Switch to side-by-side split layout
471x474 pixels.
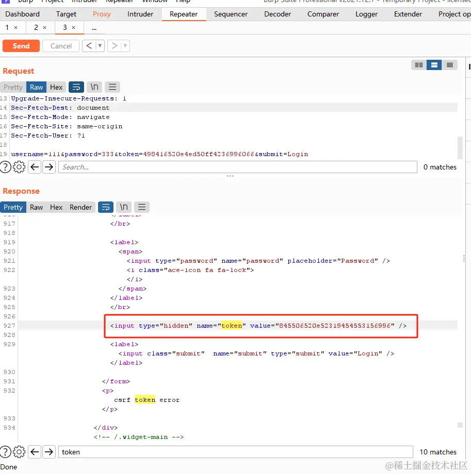419,65
